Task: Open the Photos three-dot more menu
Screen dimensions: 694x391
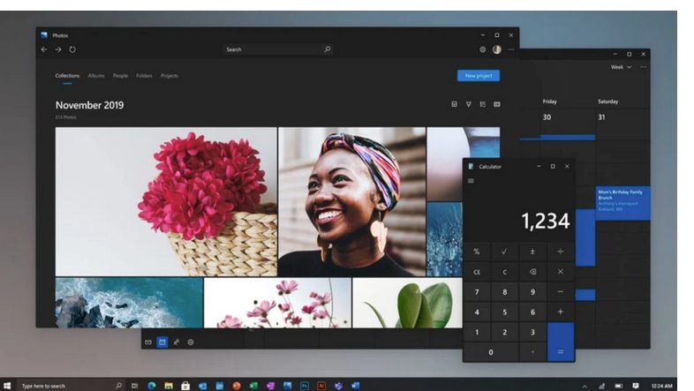Action: (510, 49)
